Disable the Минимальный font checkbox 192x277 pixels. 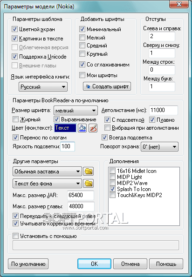point(82,29)
